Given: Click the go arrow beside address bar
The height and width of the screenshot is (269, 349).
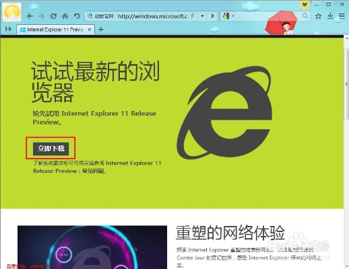Looking at the screenshot, I should point(212,16).
